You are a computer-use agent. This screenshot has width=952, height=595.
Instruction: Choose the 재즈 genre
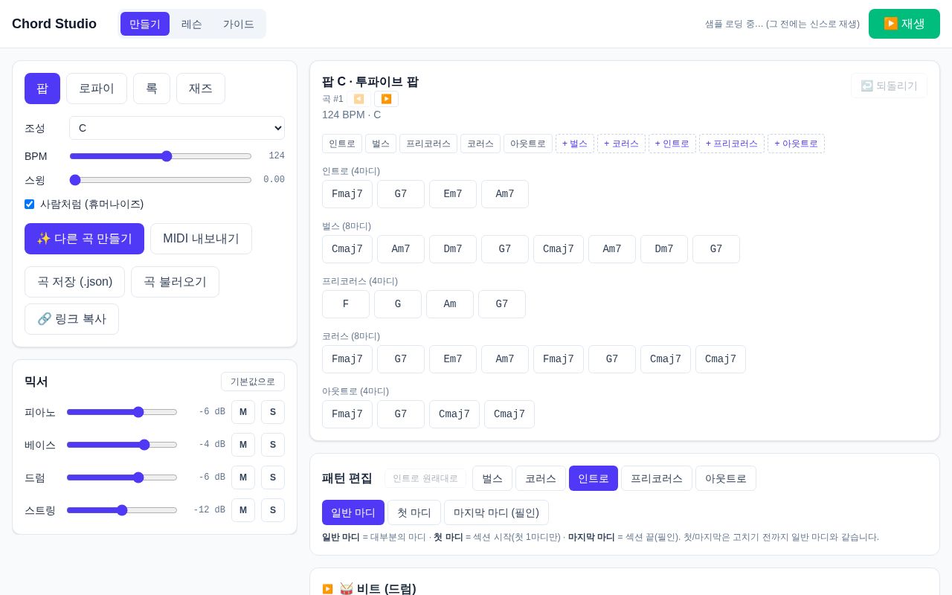pyautogui.click(x=201, y=89)
